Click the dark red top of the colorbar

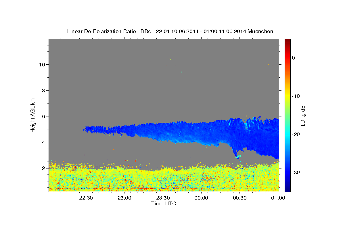pyautogui.click(x=287, y=41)
